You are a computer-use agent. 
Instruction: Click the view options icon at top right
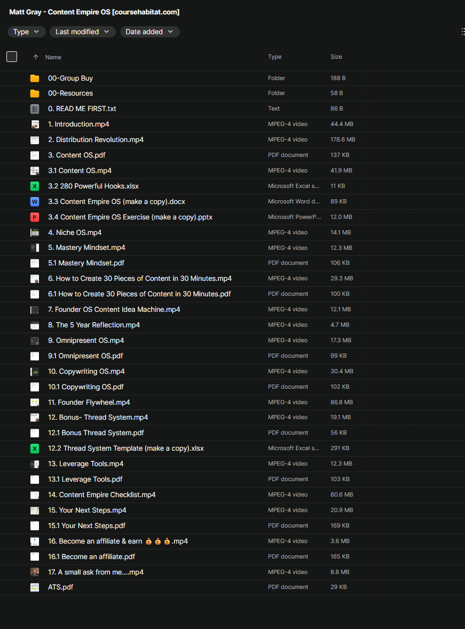(x=462, y=32)
